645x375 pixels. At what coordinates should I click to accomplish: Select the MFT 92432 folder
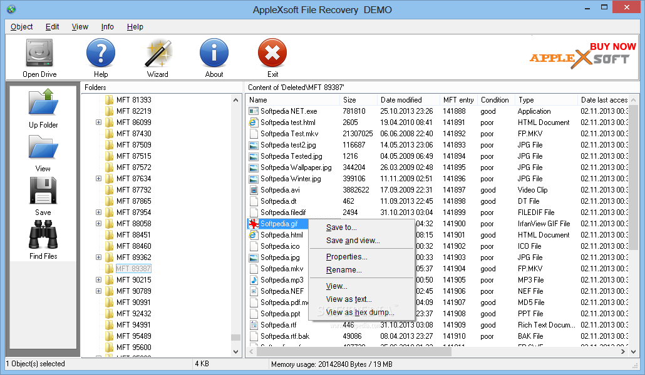tap(133, 314)
